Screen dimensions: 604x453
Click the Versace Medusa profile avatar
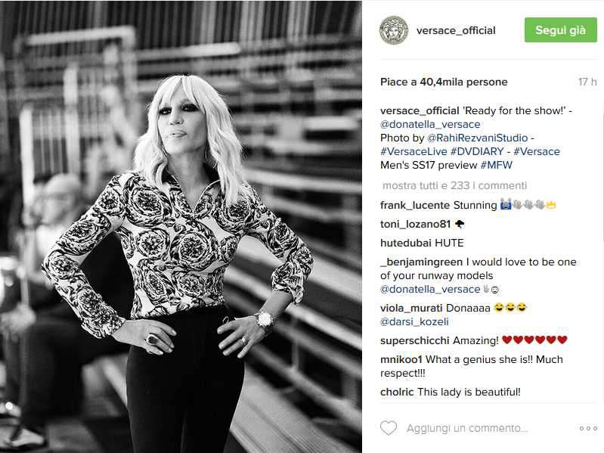pyautogui.click(x=393, y=30)
